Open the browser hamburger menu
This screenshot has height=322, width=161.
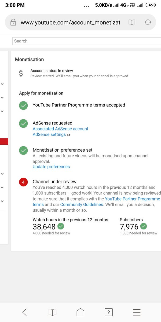[137, 312]
